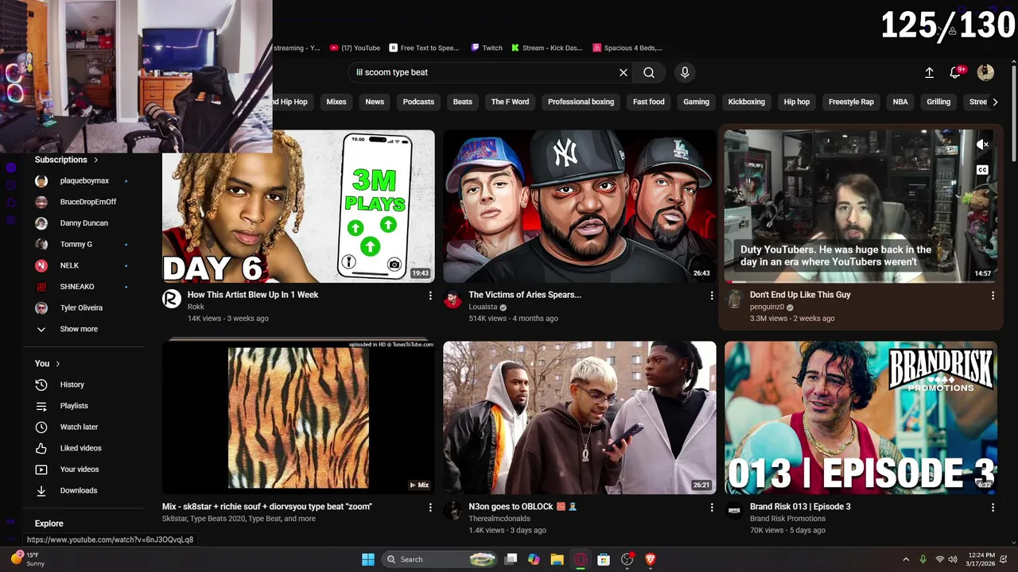The height and width of the screenshot is (572, 1018).
Task: Select the Mixes filter chip
Action: click(x=336, y=102)
